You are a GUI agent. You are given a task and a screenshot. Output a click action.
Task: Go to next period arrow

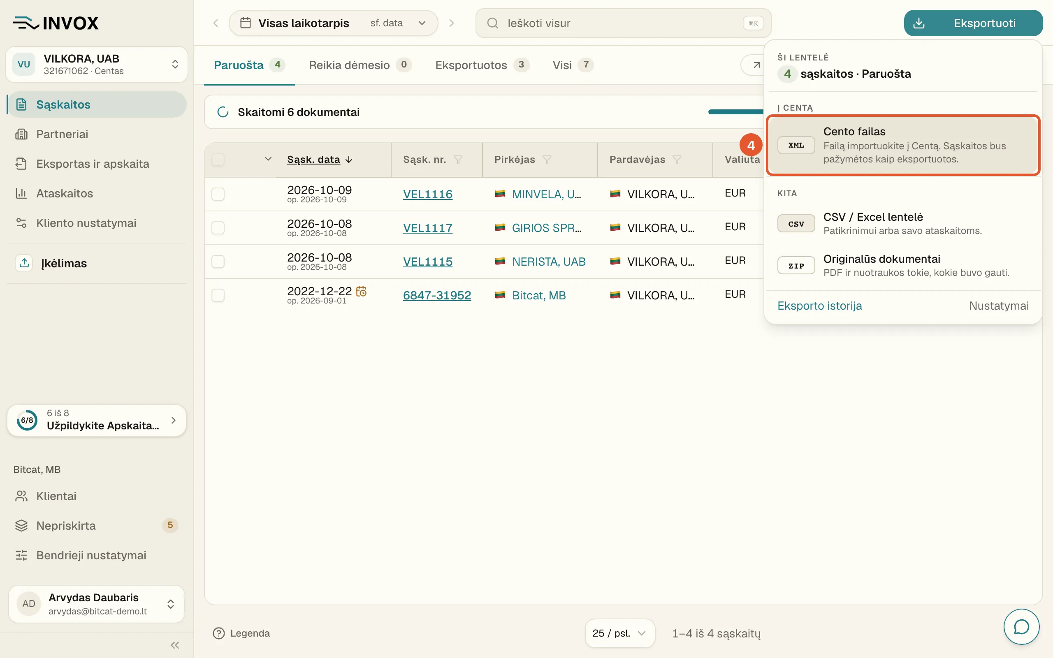(452, 23)
